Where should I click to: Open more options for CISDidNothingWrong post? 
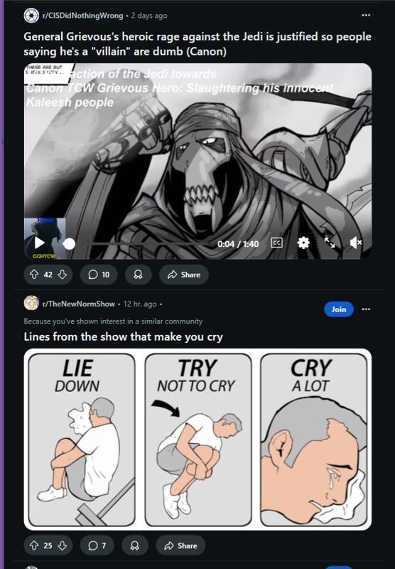coord(366,15)
